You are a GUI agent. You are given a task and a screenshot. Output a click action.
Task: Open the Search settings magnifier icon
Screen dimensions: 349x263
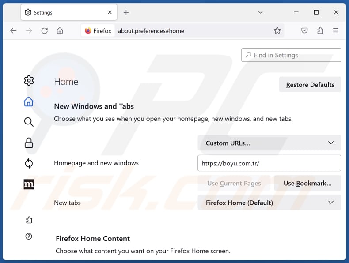click(29, 122)
